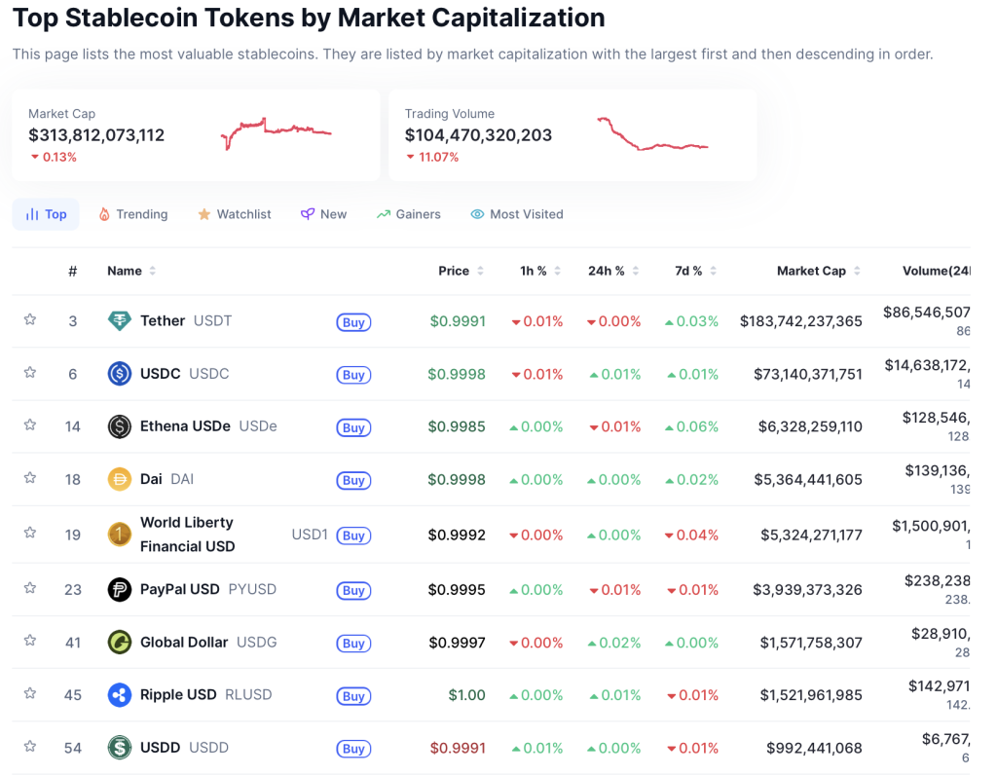Star USDC to add to watchlist
The image size is (997, 776).
(30, 372)
